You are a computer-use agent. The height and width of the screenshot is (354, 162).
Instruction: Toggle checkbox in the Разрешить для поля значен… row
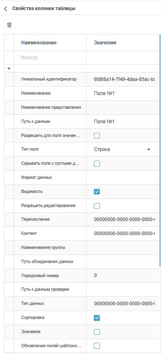pyautogui.click(x=97, y=136)
